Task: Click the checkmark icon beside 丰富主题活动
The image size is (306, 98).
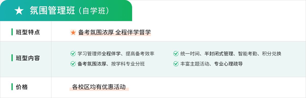Action: coord(176,64)
